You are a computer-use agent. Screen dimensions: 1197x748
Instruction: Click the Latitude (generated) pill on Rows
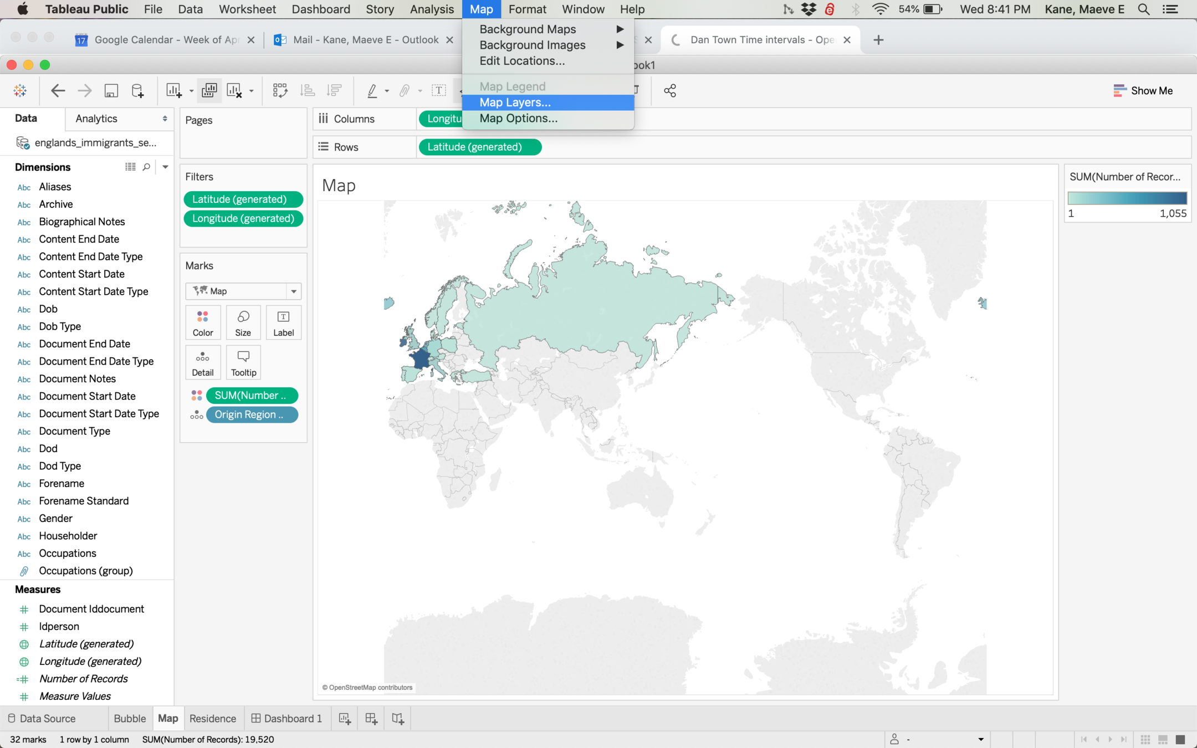(479, 147)
